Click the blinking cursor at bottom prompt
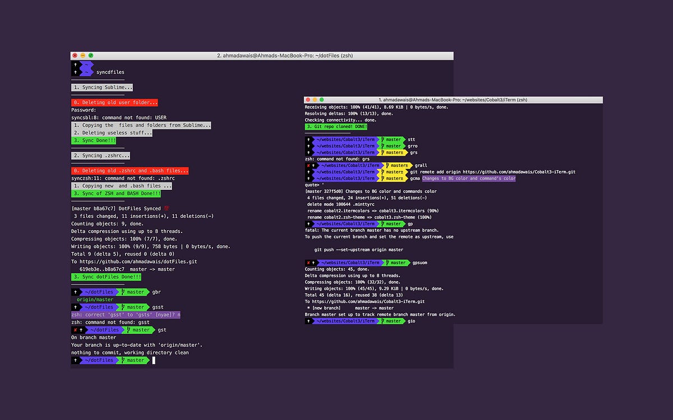673x420 pixels. click(x=154, y=360)
